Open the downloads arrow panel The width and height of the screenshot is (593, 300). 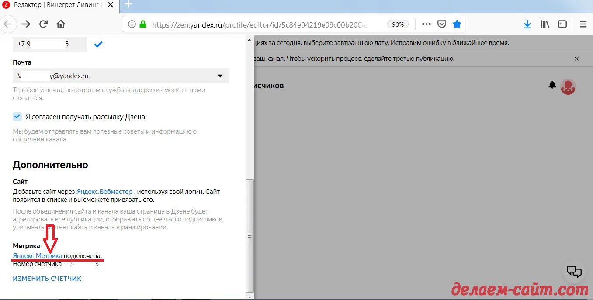click(x=527, y=24)
